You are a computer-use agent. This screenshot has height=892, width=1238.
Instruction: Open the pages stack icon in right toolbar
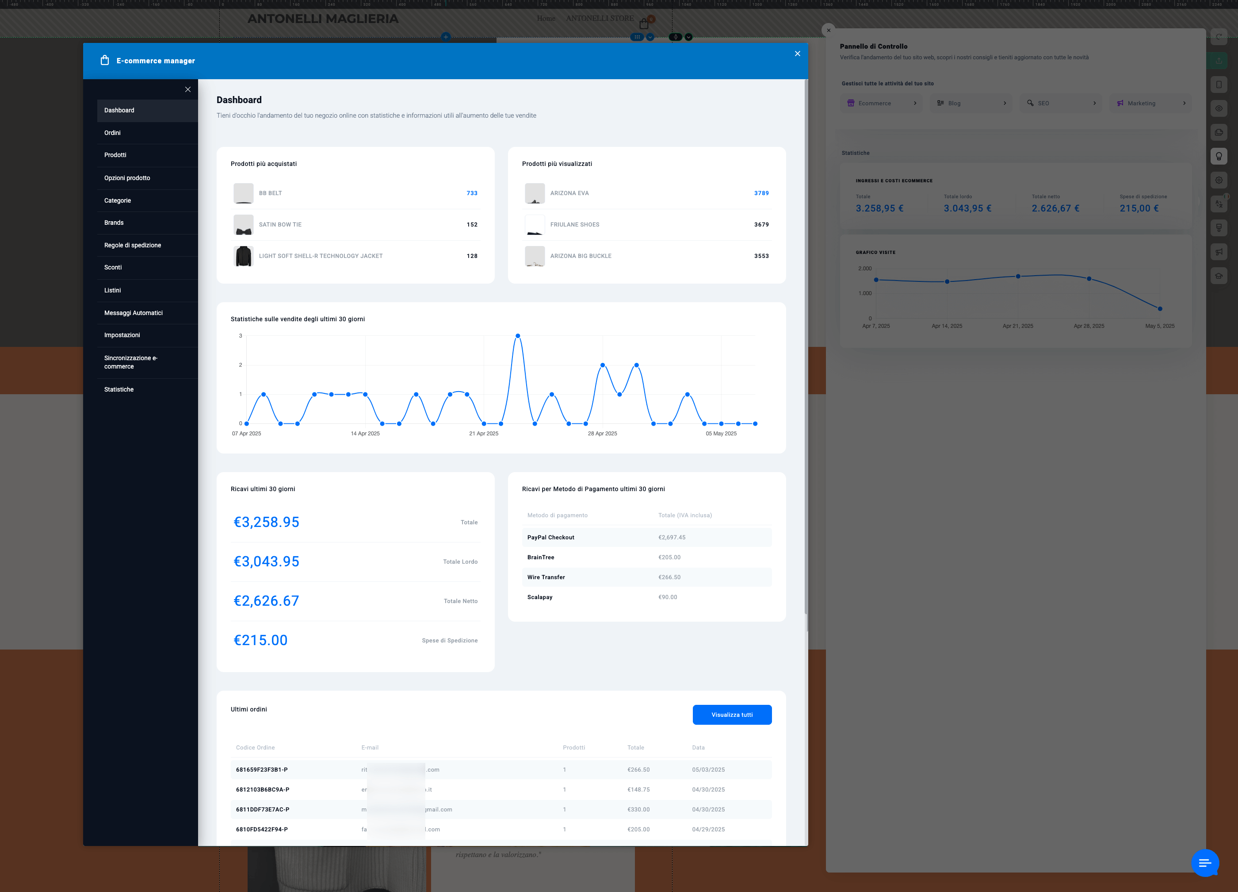pyautogui.click(x=1219, y=132)
